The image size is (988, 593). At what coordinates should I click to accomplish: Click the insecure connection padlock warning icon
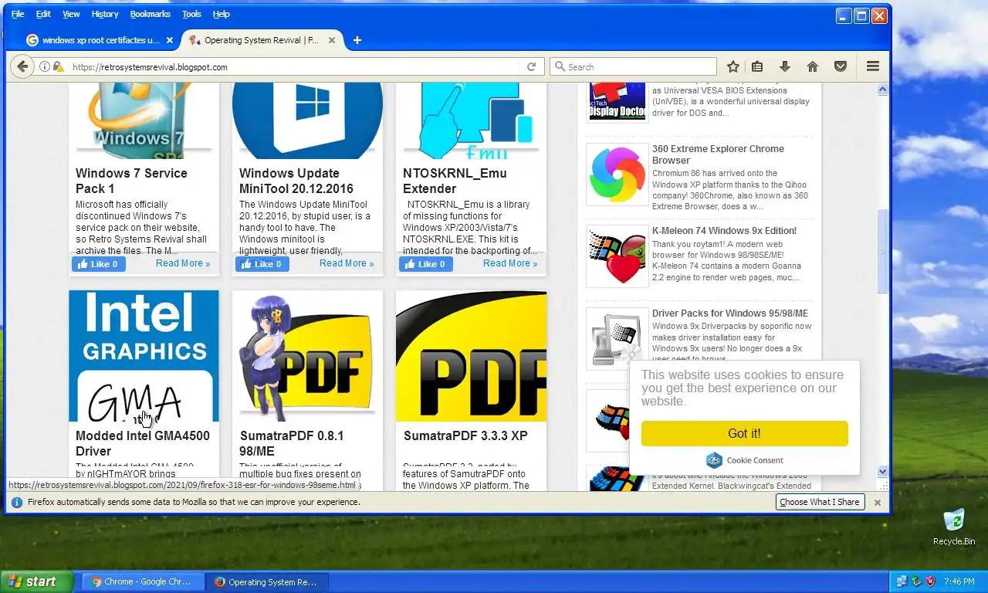tap(58, 67)
